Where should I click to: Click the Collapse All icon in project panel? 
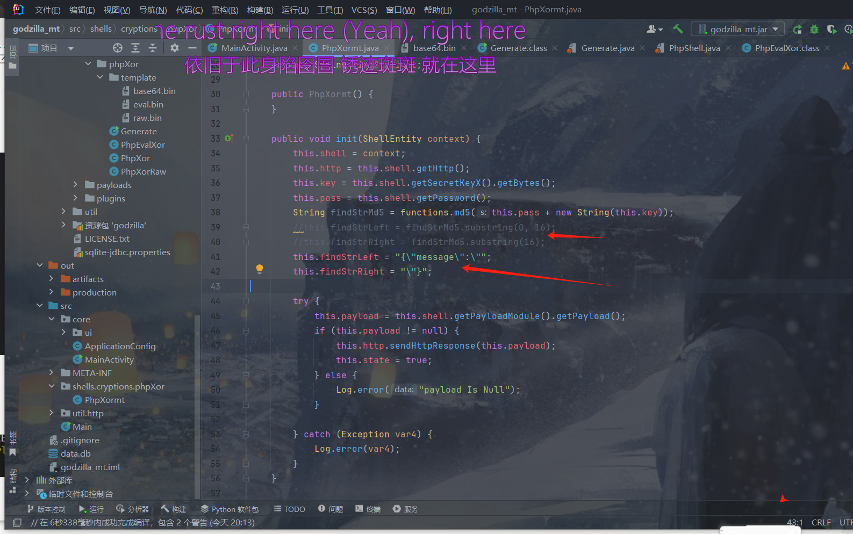(153, 48)
